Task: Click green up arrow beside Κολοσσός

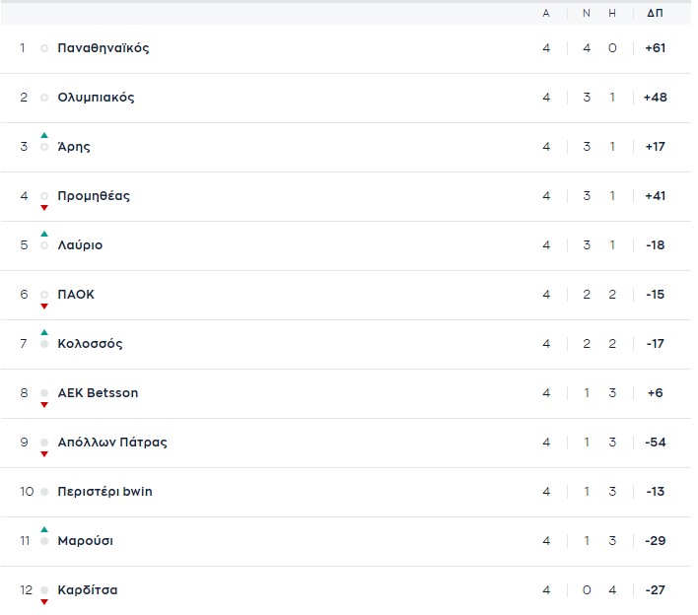Action: (x=44, y=332)
